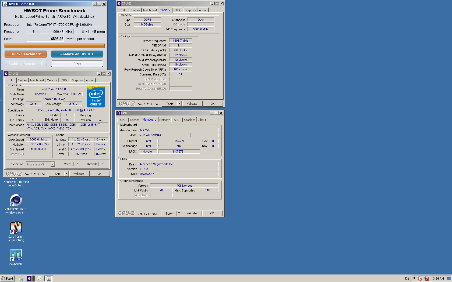The image size is (452, 282).
Task: Open Graphics tab in Mainboard window
Action: pyautogui.click(x=190, y=120)
